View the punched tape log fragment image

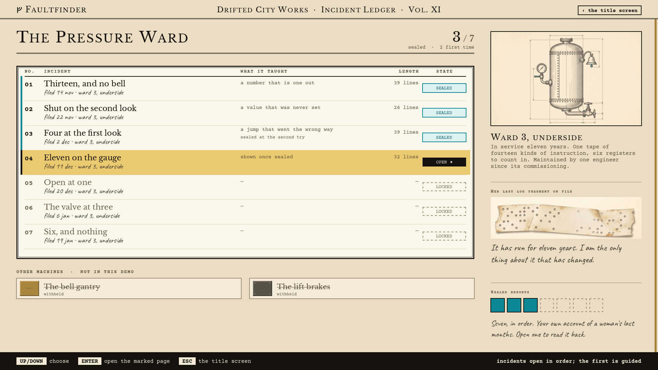click(x=566, y=218)
